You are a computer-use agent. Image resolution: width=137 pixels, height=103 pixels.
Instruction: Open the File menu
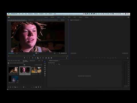point(19,14)
